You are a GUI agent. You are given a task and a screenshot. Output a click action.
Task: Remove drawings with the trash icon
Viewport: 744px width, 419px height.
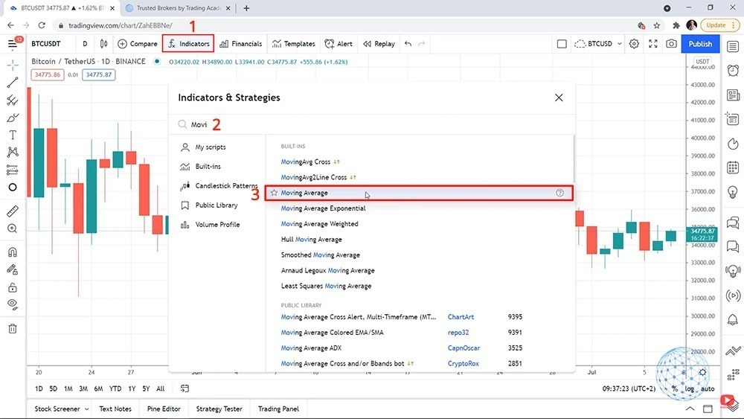tap(13, 328)
